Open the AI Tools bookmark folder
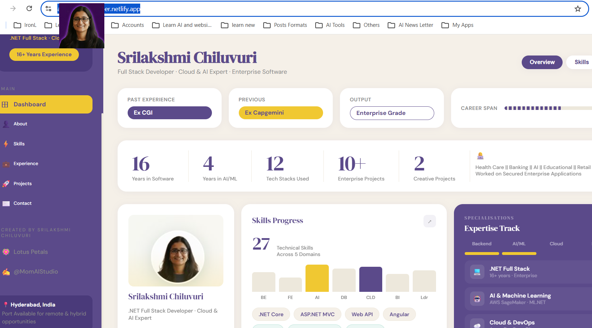The width and height of the screenshot is (592, 328). tap(330, 25)
